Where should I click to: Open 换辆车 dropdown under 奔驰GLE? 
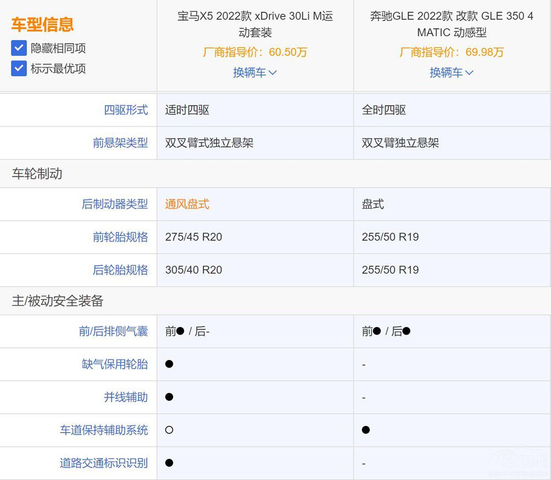click(x=451, y=73)
